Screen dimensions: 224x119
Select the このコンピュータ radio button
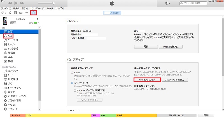click(72, 83)
